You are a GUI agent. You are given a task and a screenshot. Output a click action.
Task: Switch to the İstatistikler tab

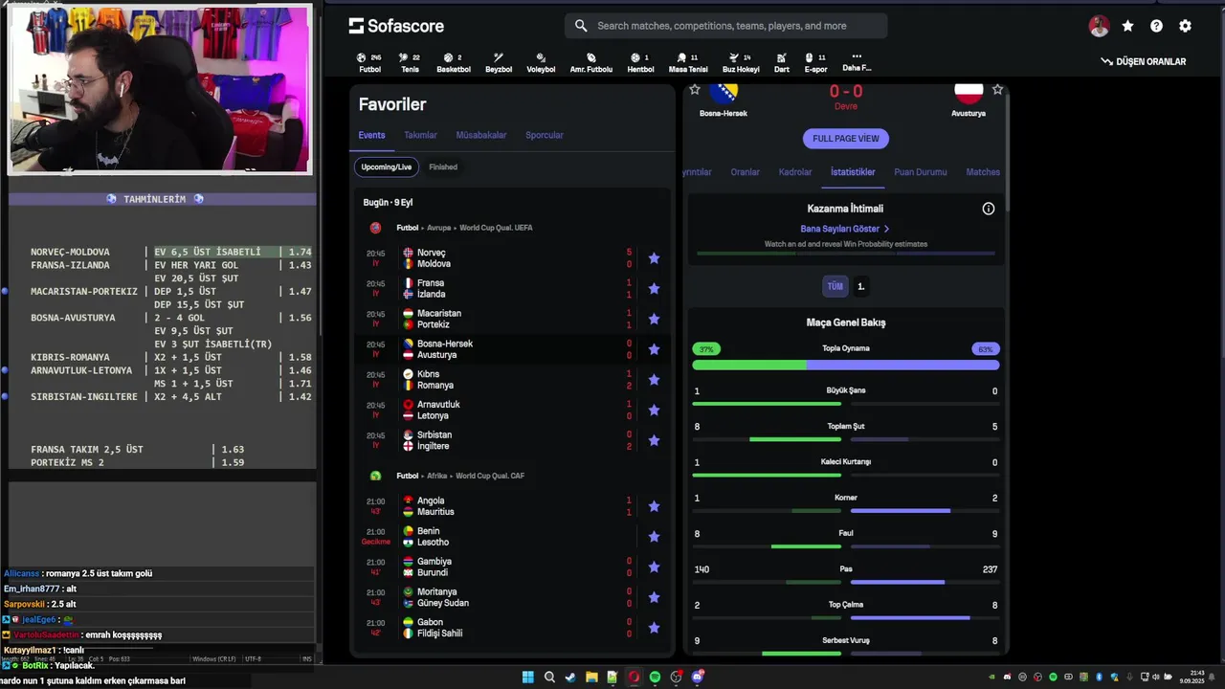853,172
